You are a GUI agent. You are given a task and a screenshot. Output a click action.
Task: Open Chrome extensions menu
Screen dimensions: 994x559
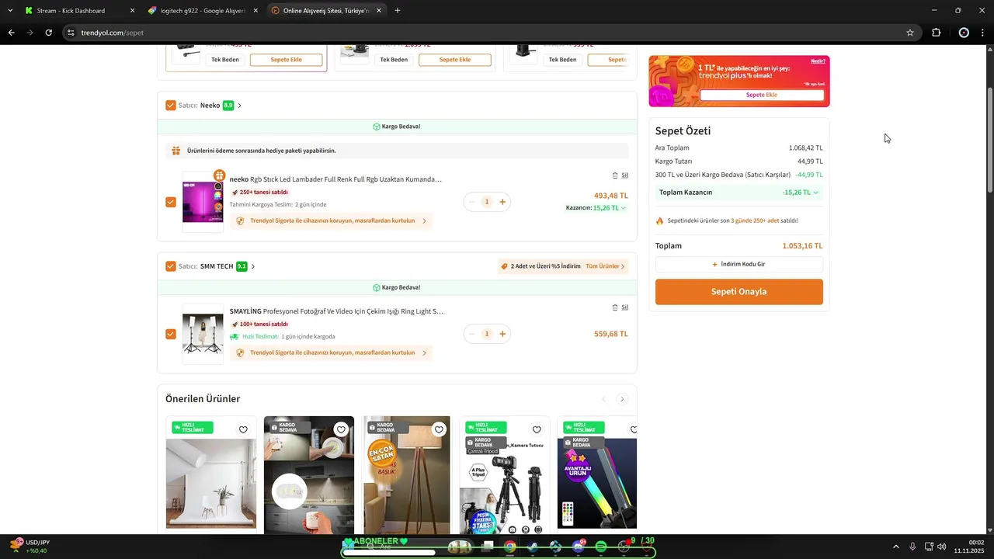[936, 33]
